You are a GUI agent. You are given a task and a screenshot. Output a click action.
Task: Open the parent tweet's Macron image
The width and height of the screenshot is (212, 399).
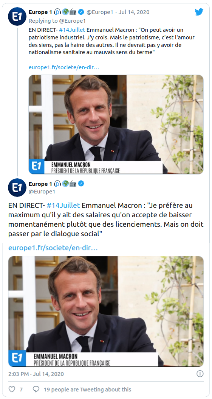click(x=116, y=125)
